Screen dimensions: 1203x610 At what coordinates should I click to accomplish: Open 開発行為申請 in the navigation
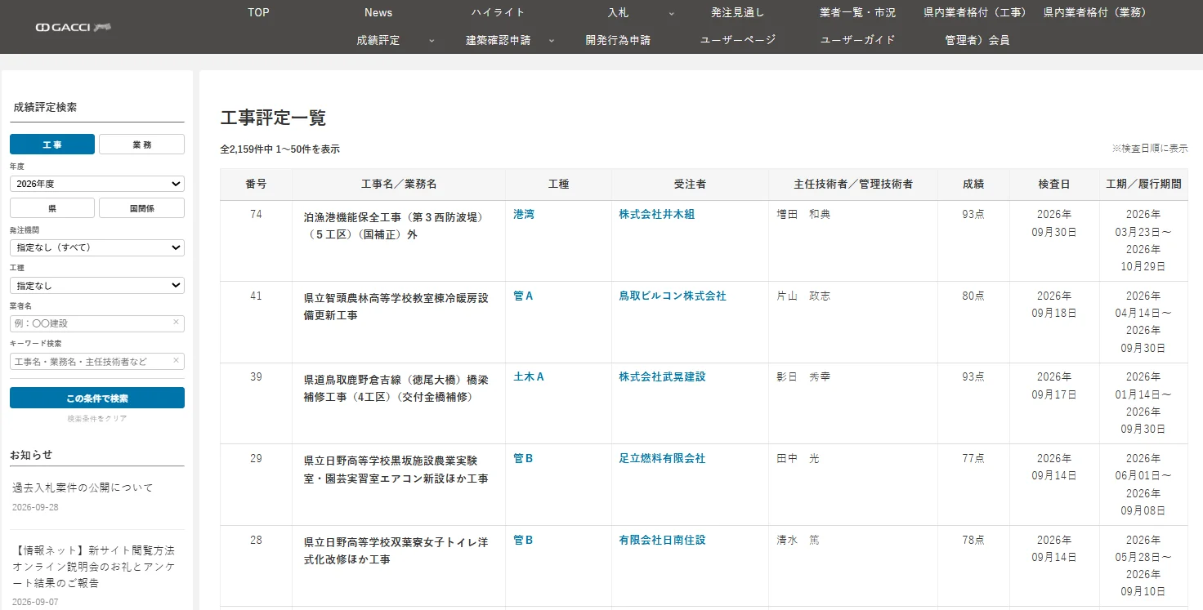coord(618,40)
